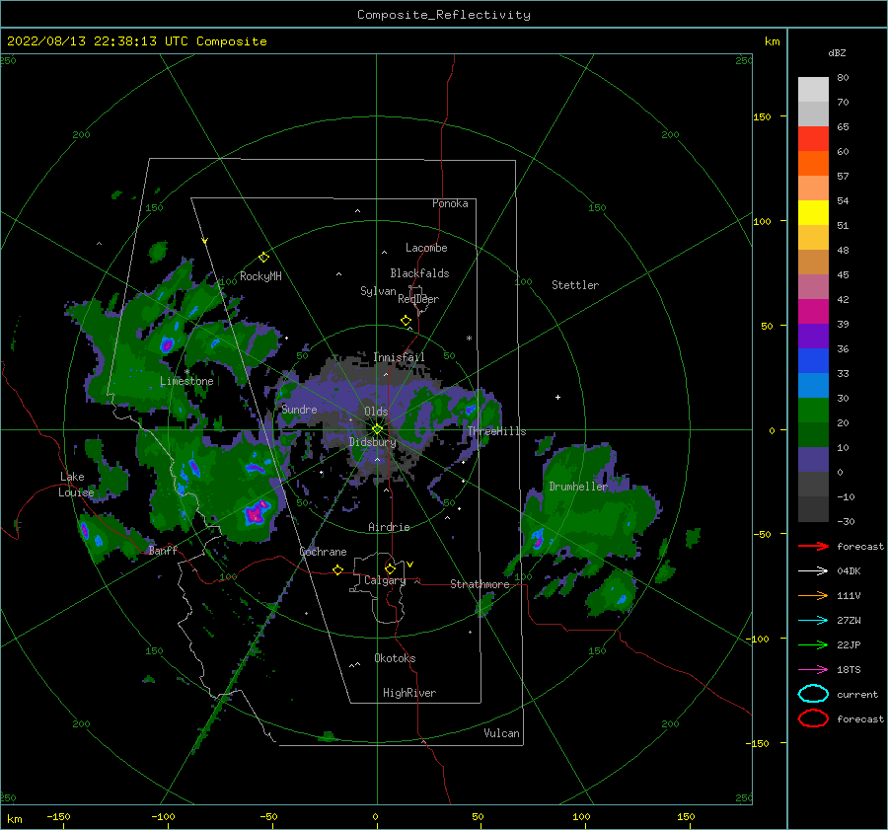888x830 pixels.
Task: Click the Stettler town label
Action: click(x=575, y=285)
